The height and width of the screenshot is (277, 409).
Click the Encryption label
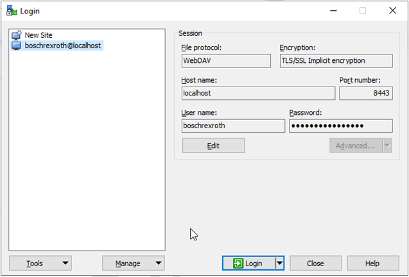[x=297, y=48]
